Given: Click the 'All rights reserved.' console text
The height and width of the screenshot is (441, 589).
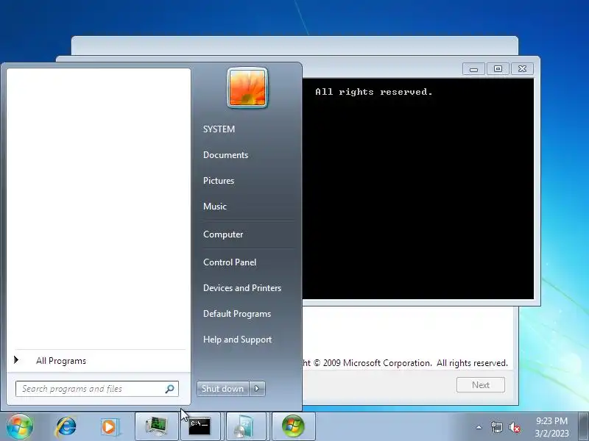Looking at the screenshot, I should click(374, 92).
